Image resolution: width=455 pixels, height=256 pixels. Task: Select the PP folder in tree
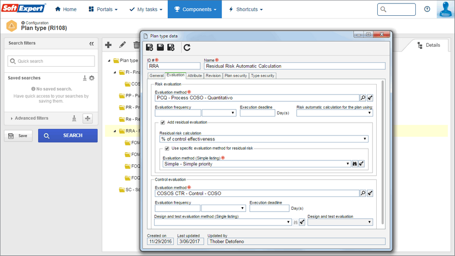pyautogui.click(x=130, y=96)
